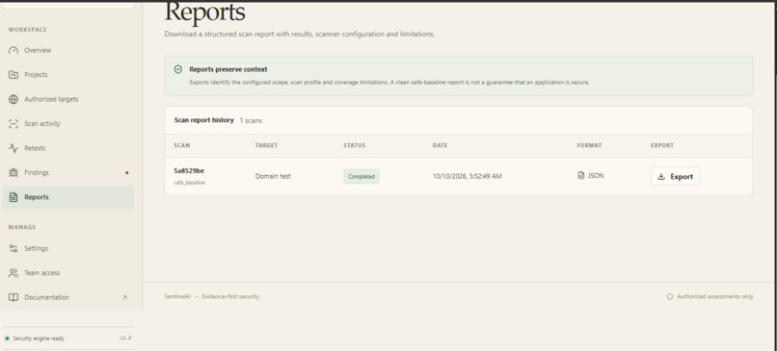Navigate to Scan activity
Viewport: 777px width, 351px height.
(67, 124)
